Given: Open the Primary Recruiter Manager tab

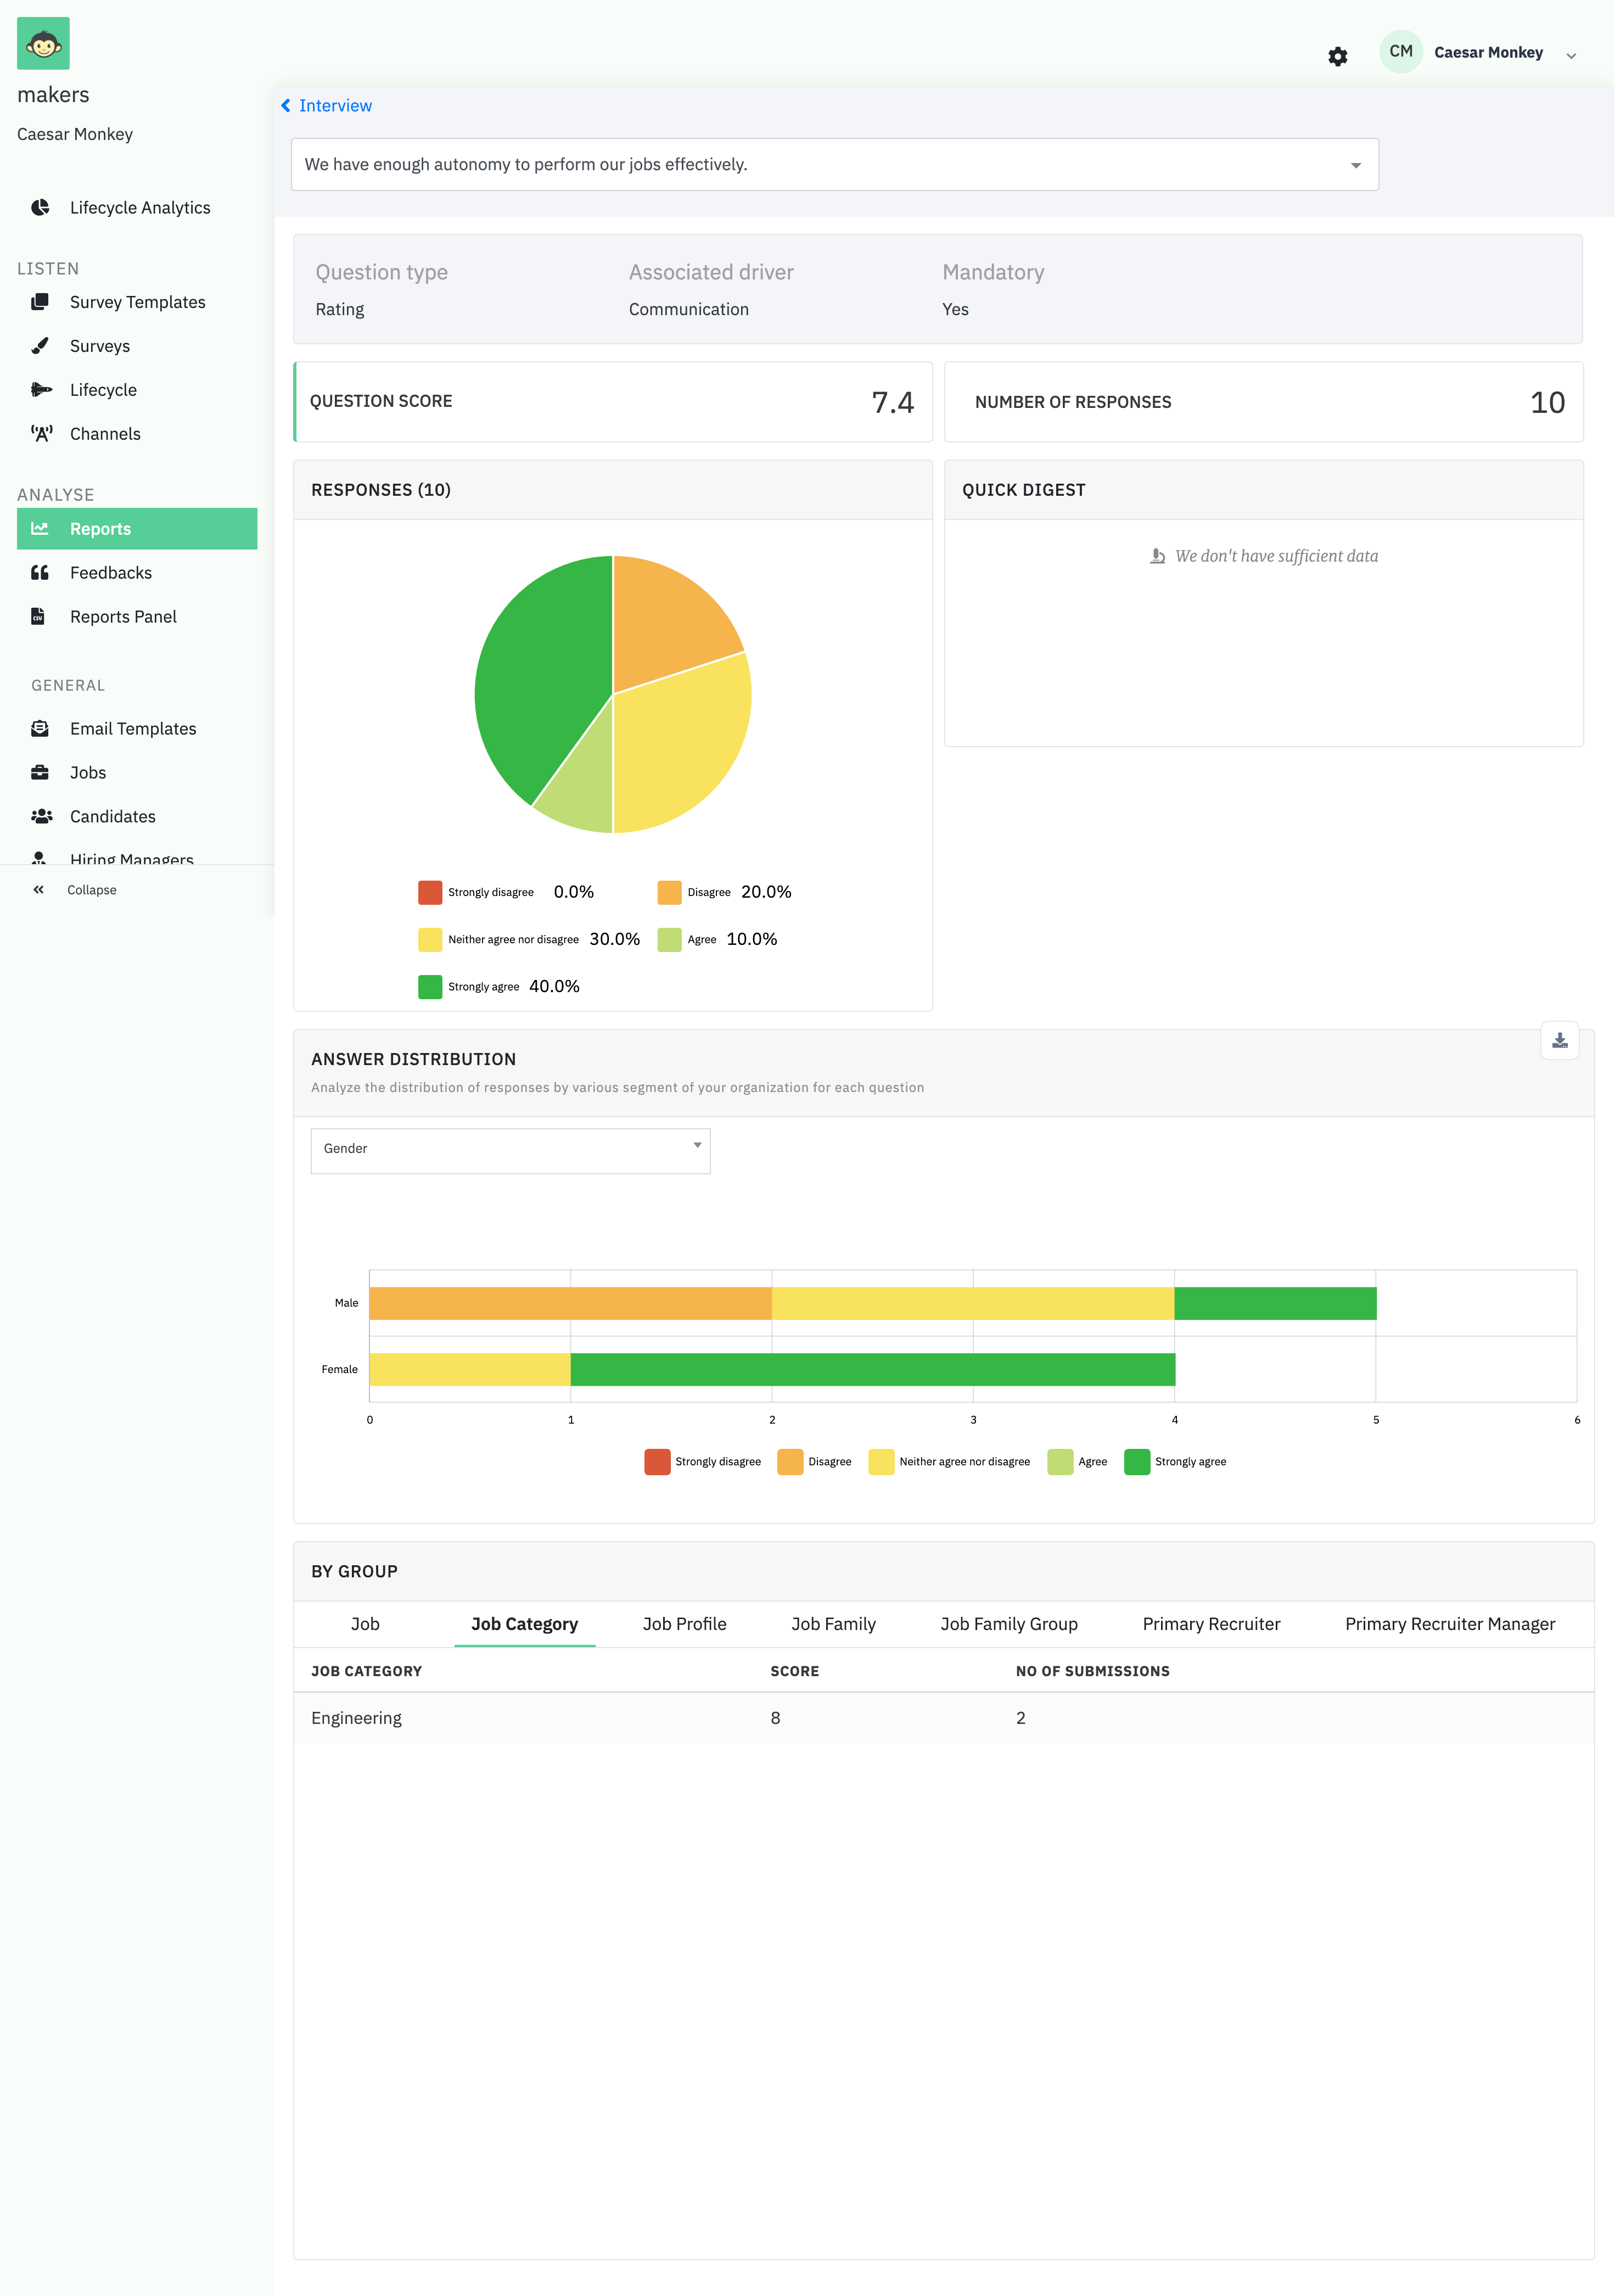Looking at the screenshot, I should tap(1449, 1624).
